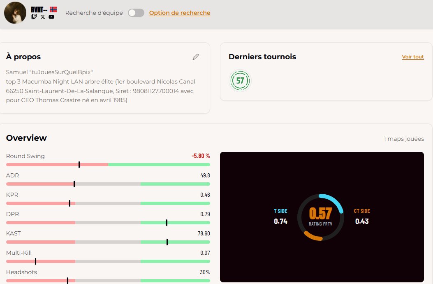
Task: Click the ADR stat bar
Action: click(108, 184)
